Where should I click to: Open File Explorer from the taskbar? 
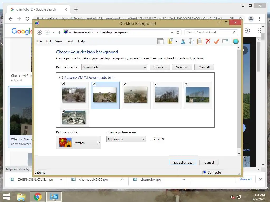click(x=21, y=197)
